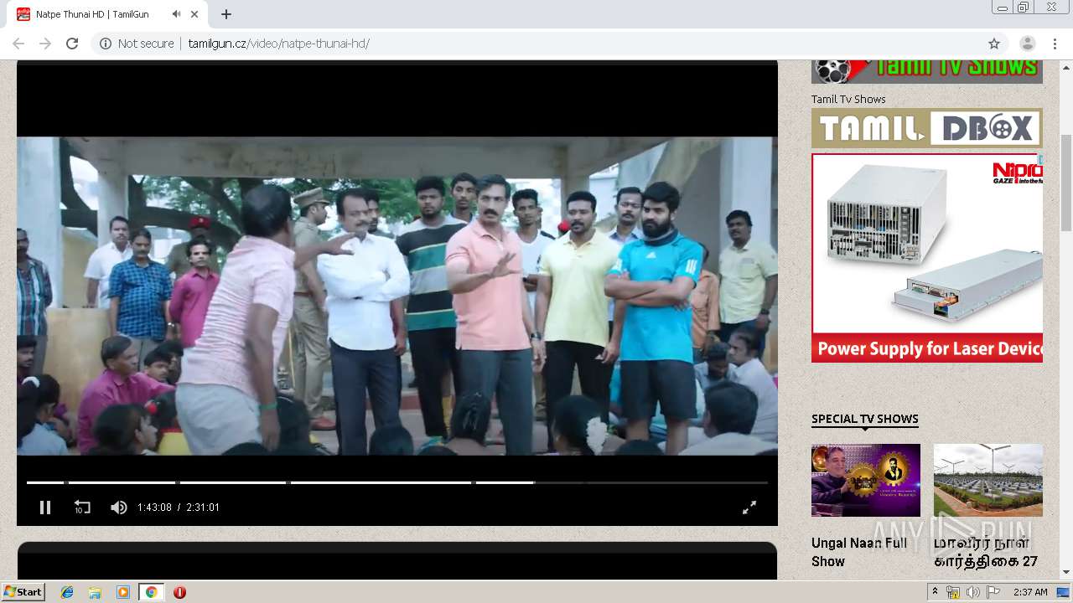This screenshot has width=1073, height=603.
Task: Open the Windows Start menu
Action: click(23, 591)
